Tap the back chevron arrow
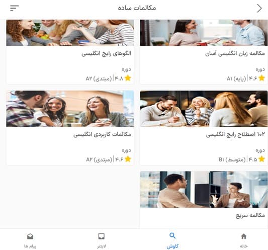 (x=259, y=8)
